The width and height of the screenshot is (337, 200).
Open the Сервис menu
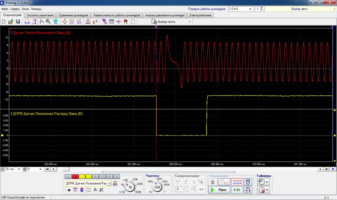[x=15, y=9]
